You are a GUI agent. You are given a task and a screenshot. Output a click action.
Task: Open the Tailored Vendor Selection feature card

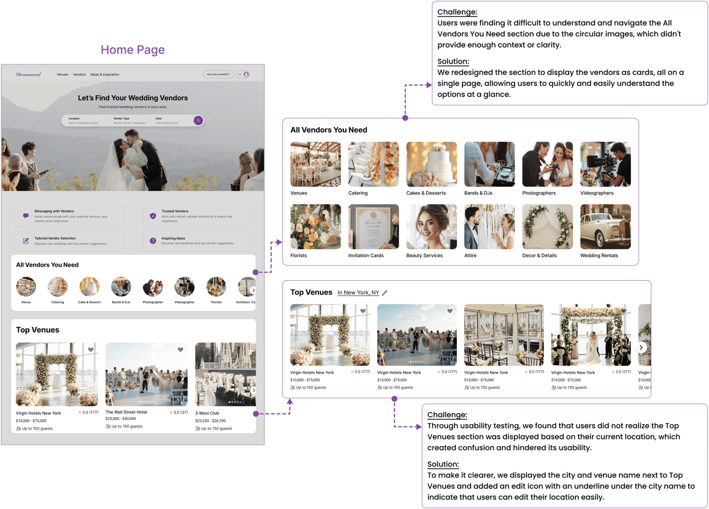click(x=69, y=241)
